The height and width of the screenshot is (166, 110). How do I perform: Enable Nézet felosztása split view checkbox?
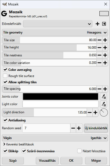coord(79,151)
